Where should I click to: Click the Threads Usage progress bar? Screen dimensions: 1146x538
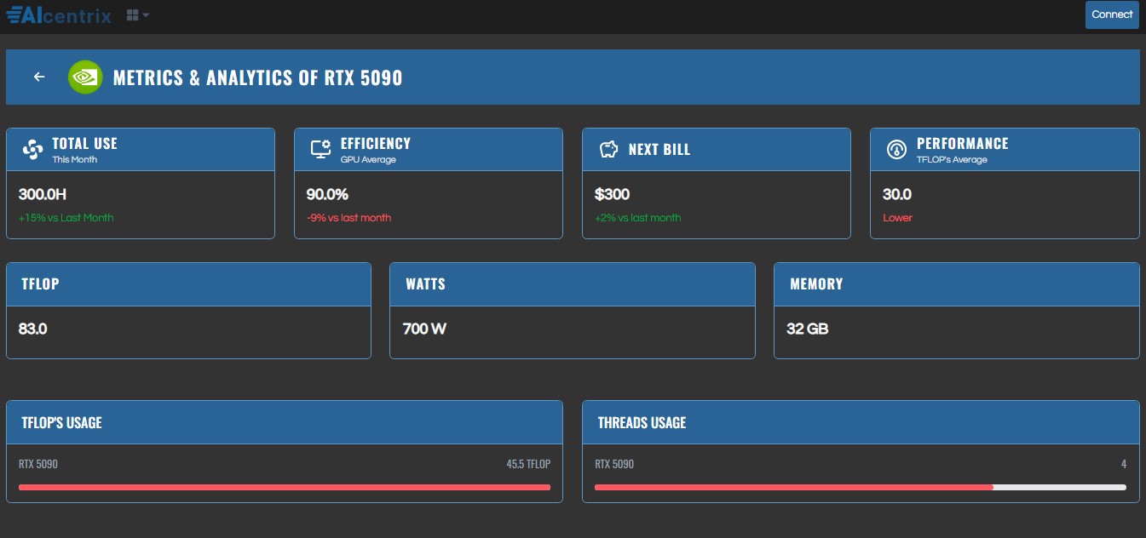click(861, 487)
